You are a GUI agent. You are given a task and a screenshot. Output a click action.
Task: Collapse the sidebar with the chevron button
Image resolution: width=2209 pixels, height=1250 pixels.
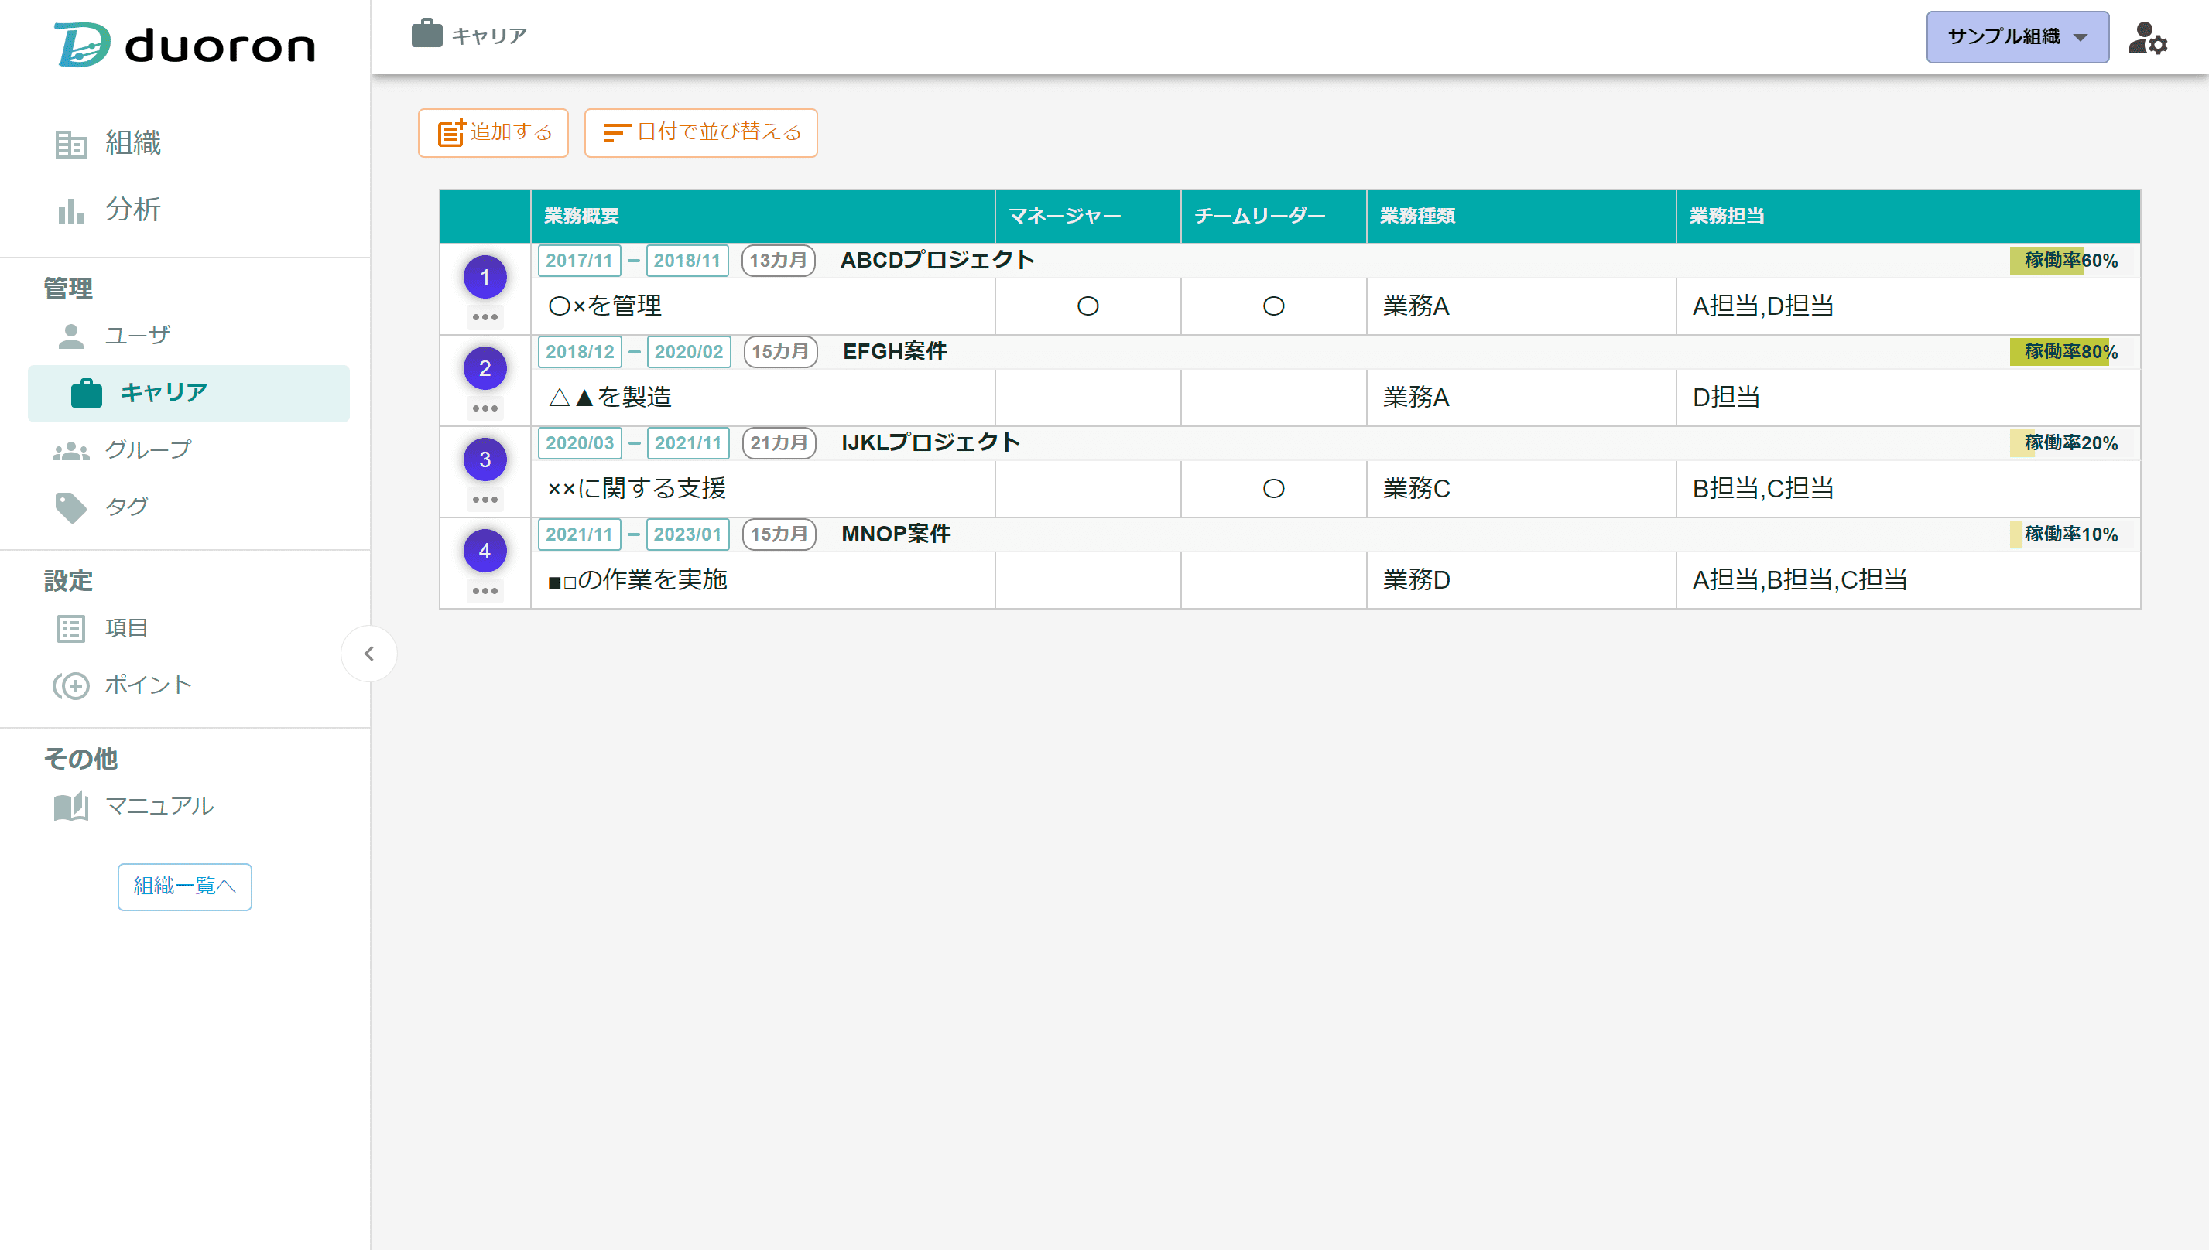369,654
